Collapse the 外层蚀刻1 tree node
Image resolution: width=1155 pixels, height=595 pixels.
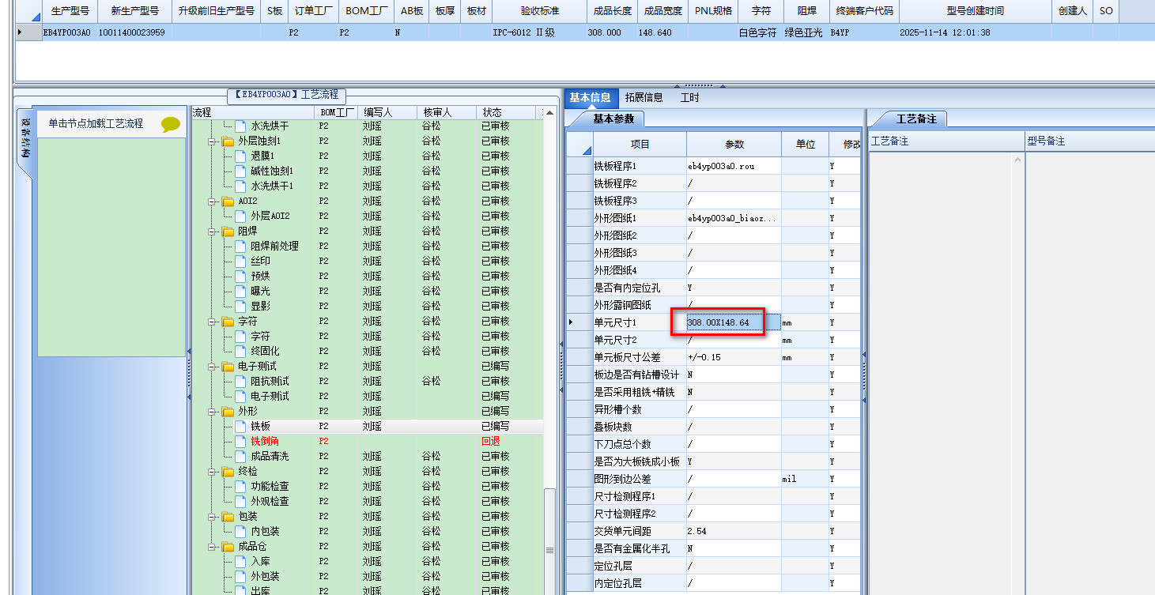(x=212, y=141)
